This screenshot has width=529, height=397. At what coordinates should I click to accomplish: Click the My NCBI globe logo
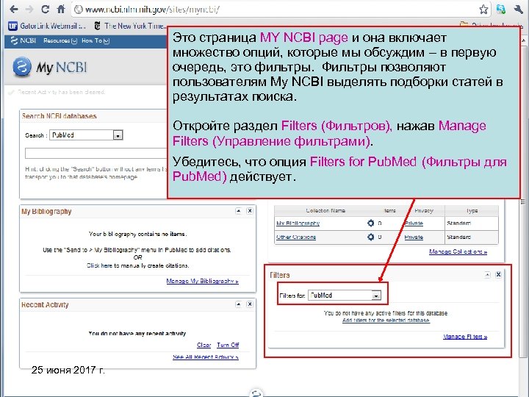tap(22, 66)
